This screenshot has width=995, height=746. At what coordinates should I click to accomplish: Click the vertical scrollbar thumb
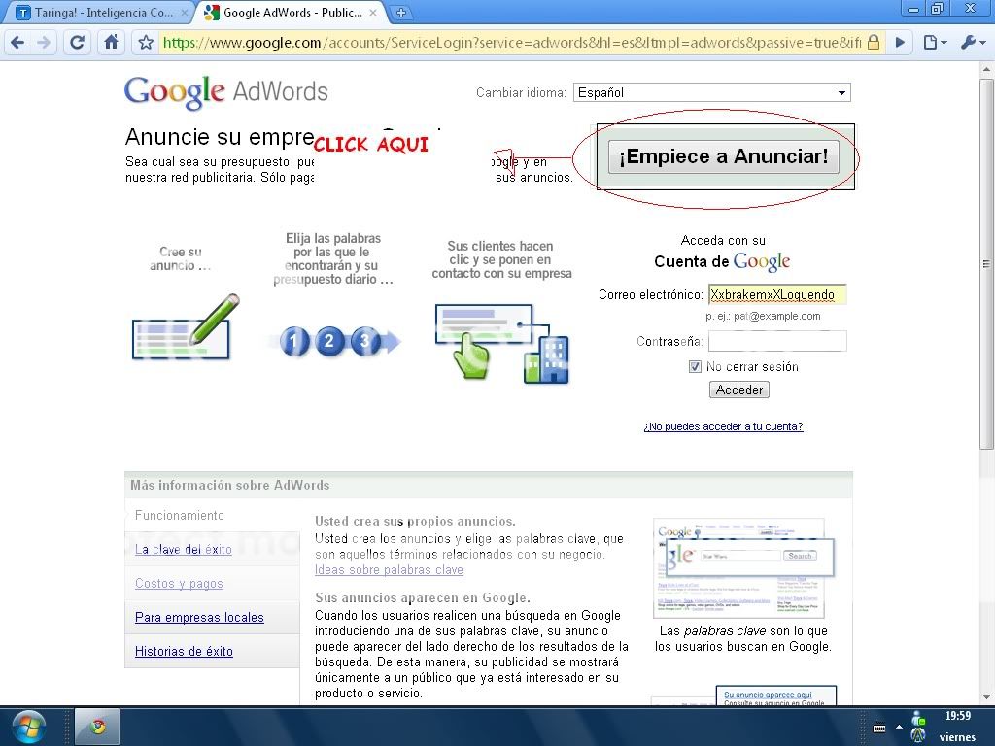985,264
